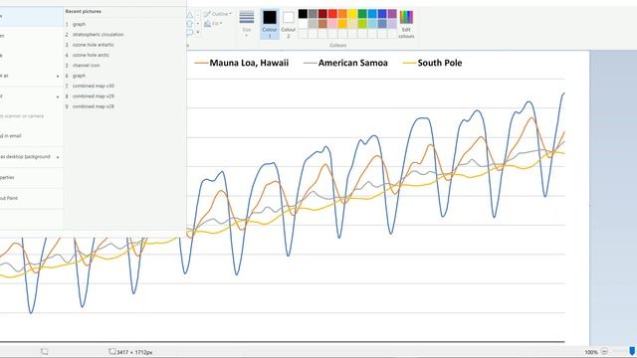Expand the full Shapes gallery list
This screenshot has height=358, width=637.
(x=198, y=33)
